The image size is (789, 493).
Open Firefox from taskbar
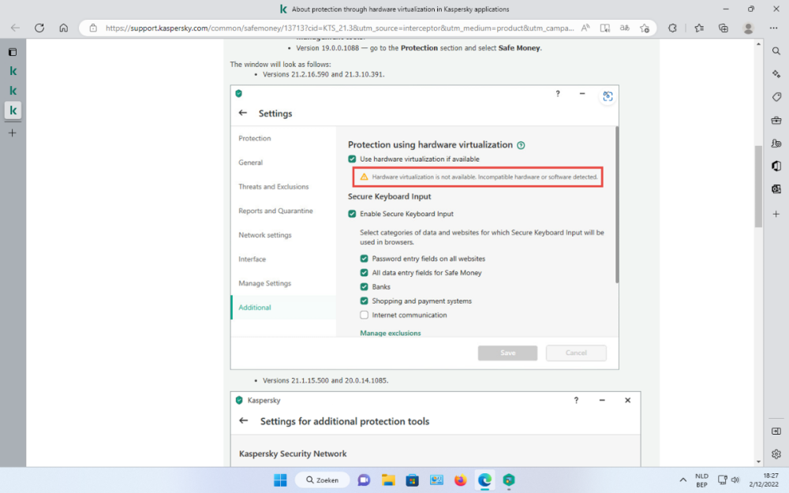460,480
